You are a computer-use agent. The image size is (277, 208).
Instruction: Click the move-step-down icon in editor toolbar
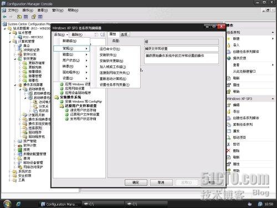(x=102, y=34)
